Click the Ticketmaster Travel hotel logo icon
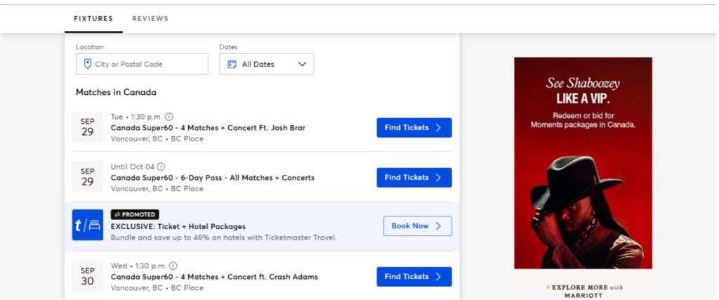This screenshot has width=719, height=300. coord(88,225)
